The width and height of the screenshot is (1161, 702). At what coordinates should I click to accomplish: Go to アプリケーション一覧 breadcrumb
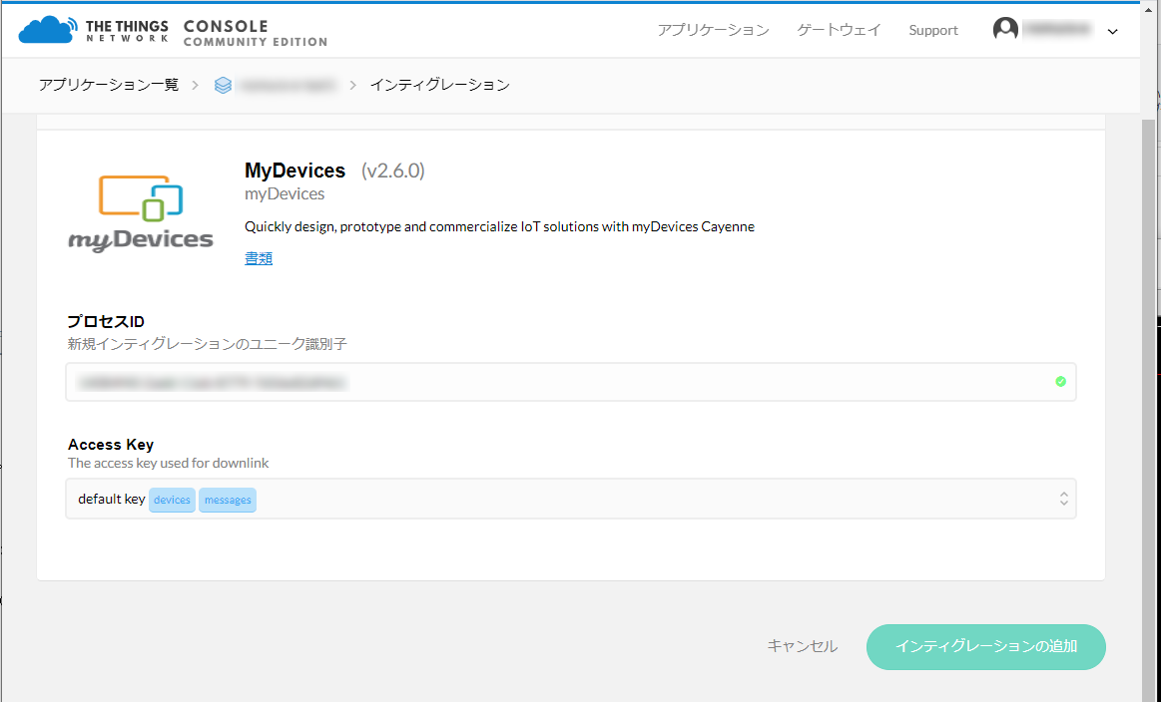[x=109, y=85]
